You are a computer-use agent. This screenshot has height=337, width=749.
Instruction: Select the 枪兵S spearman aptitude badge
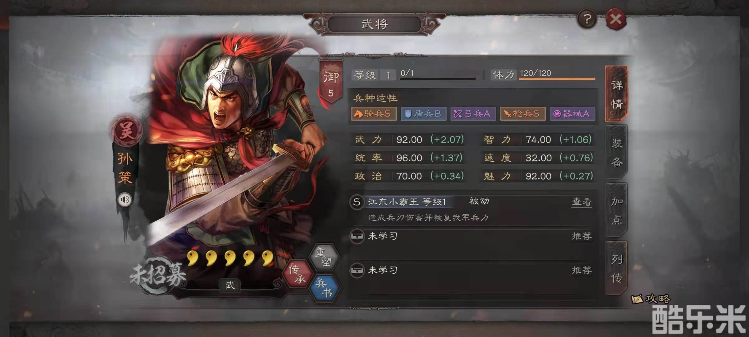click(523, 114)
